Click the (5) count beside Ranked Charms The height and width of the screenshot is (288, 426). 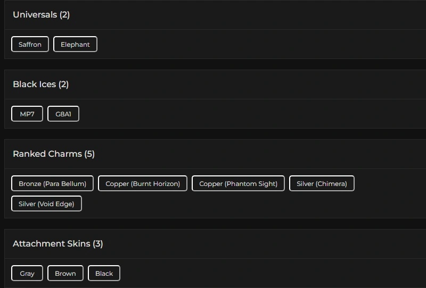tap(89, 154)
